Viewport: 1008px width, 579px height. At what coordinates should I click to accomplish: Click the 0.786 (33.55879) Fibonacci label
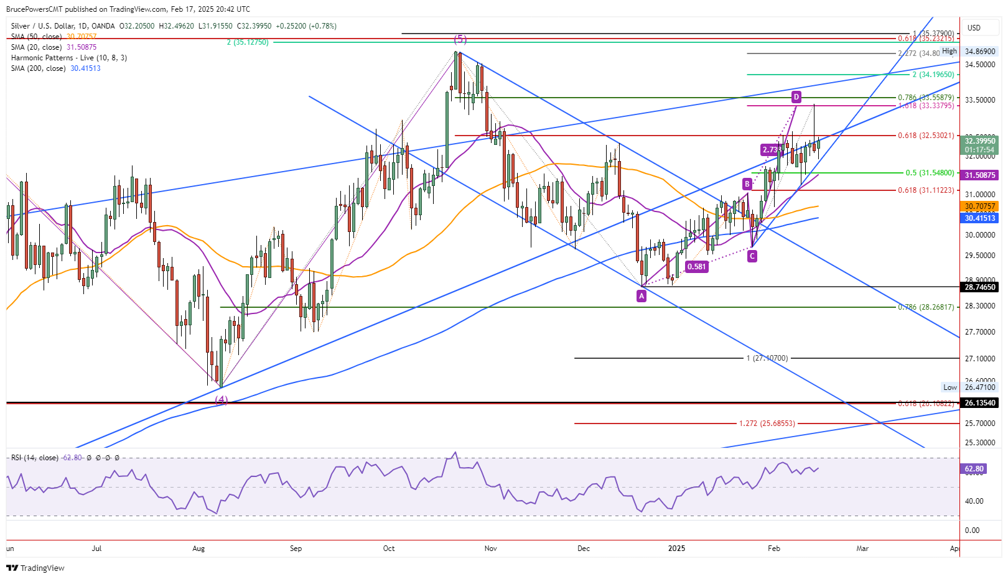926,98
